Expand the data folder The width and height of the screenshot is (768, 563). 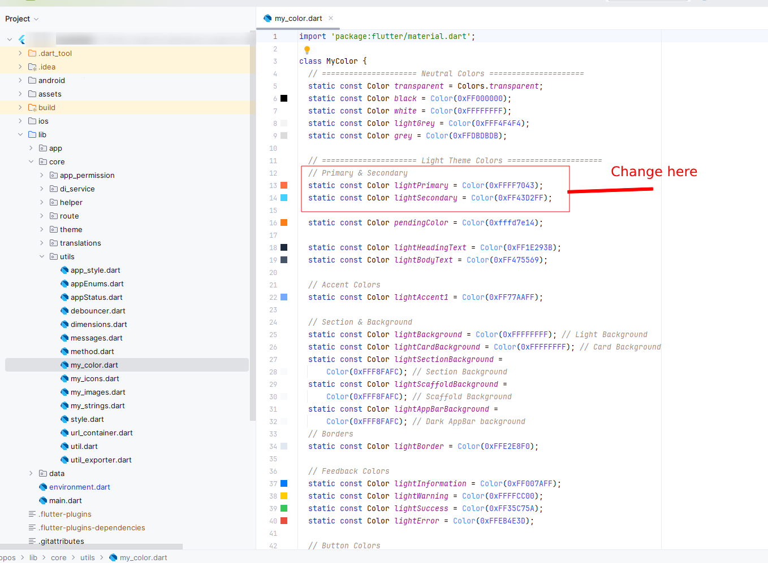pyautogui.click(x=31, y=473)
